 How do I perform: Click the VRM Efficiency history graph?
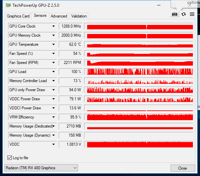point(139,117)
